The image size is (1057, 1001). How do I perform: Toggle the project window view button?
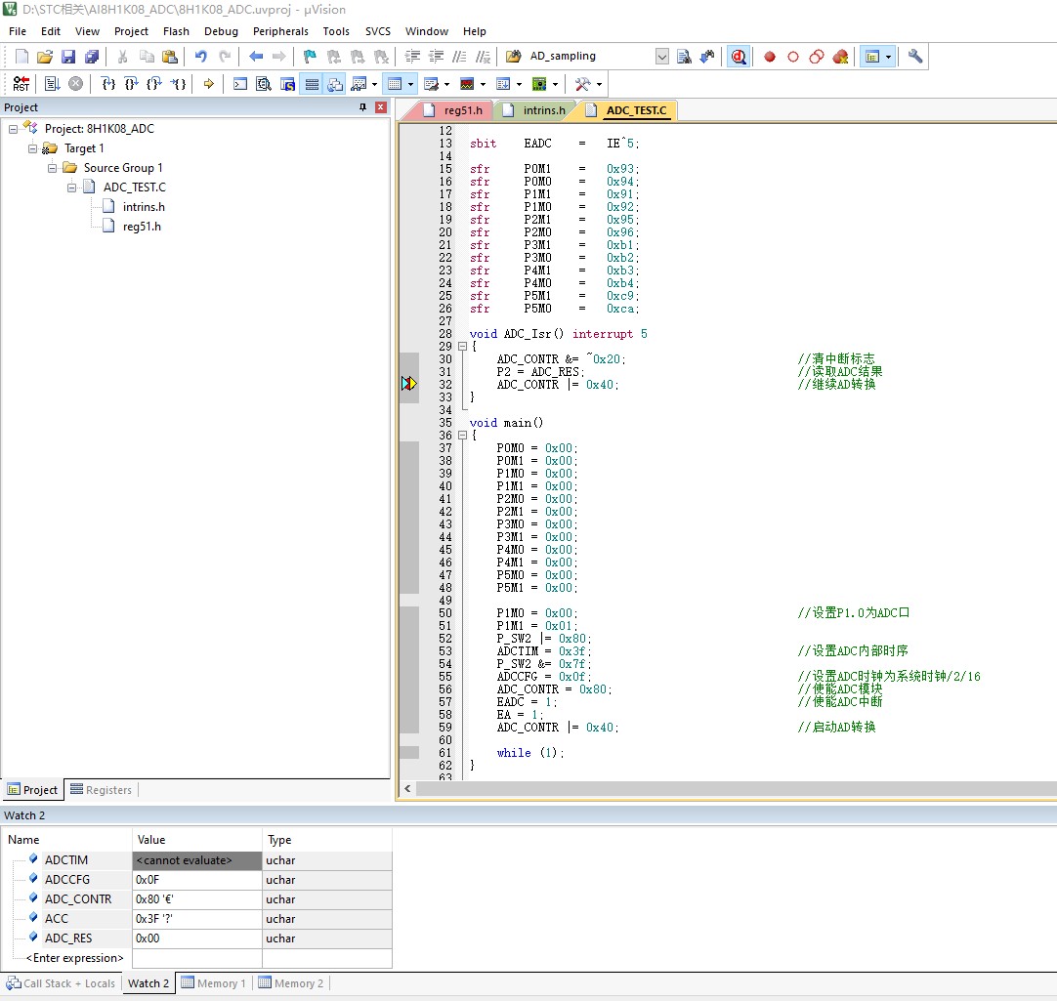point(872,57)
